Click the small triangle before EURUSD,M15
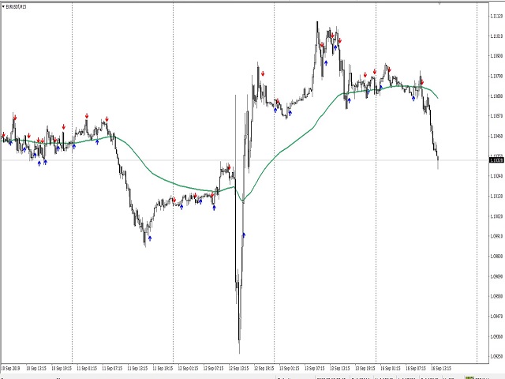Viewport: 505px width, 379px height. click(3, 6)
